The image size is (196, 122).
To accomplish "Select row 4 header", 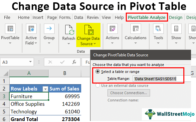I will tap(5, 104).
